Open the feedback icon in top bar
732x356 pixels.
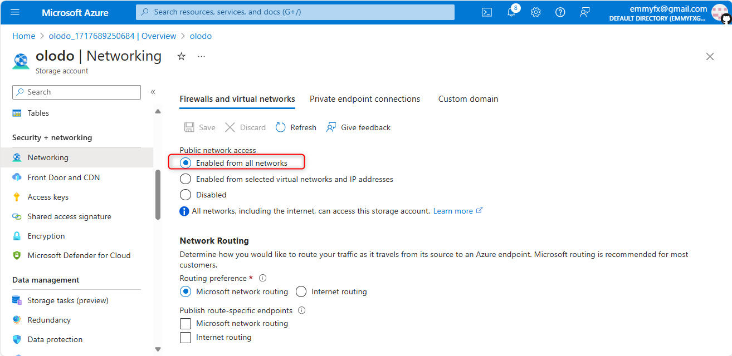(x=584, y=12)
